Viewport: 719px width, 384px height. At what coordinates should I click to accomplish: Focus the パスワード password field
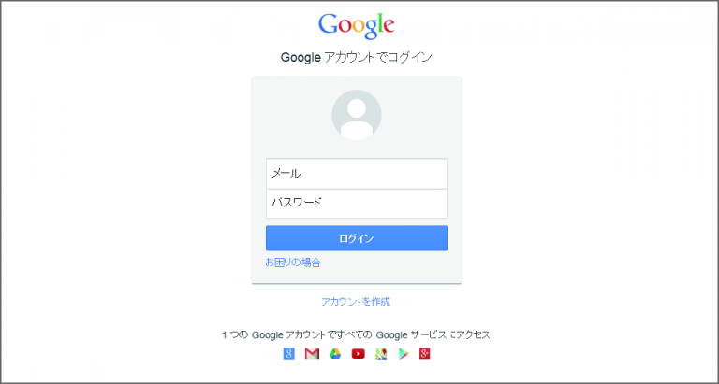tap(357, 204)
